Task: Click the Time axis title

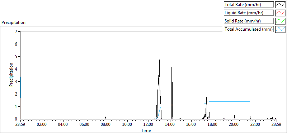Action: 146,130
